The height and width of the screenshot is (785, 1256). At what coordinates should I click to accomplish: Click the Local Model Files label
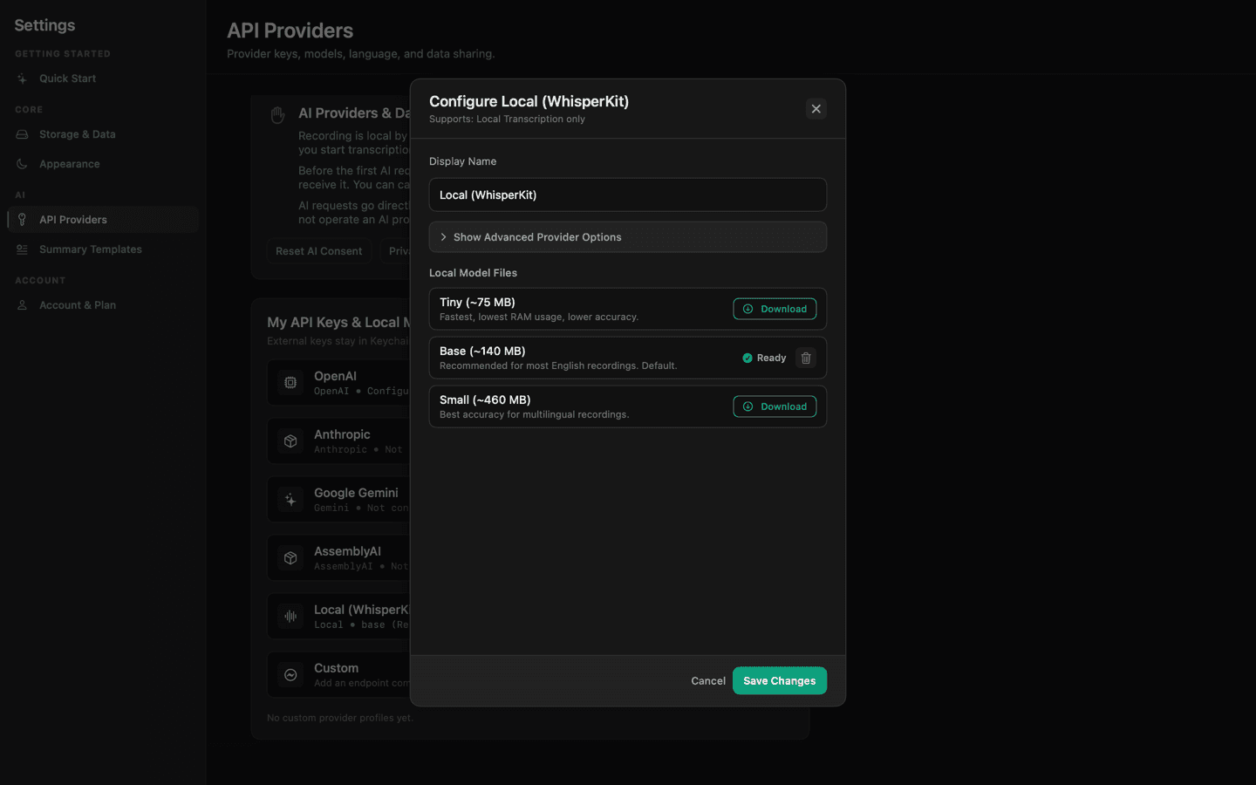point(473,273)
